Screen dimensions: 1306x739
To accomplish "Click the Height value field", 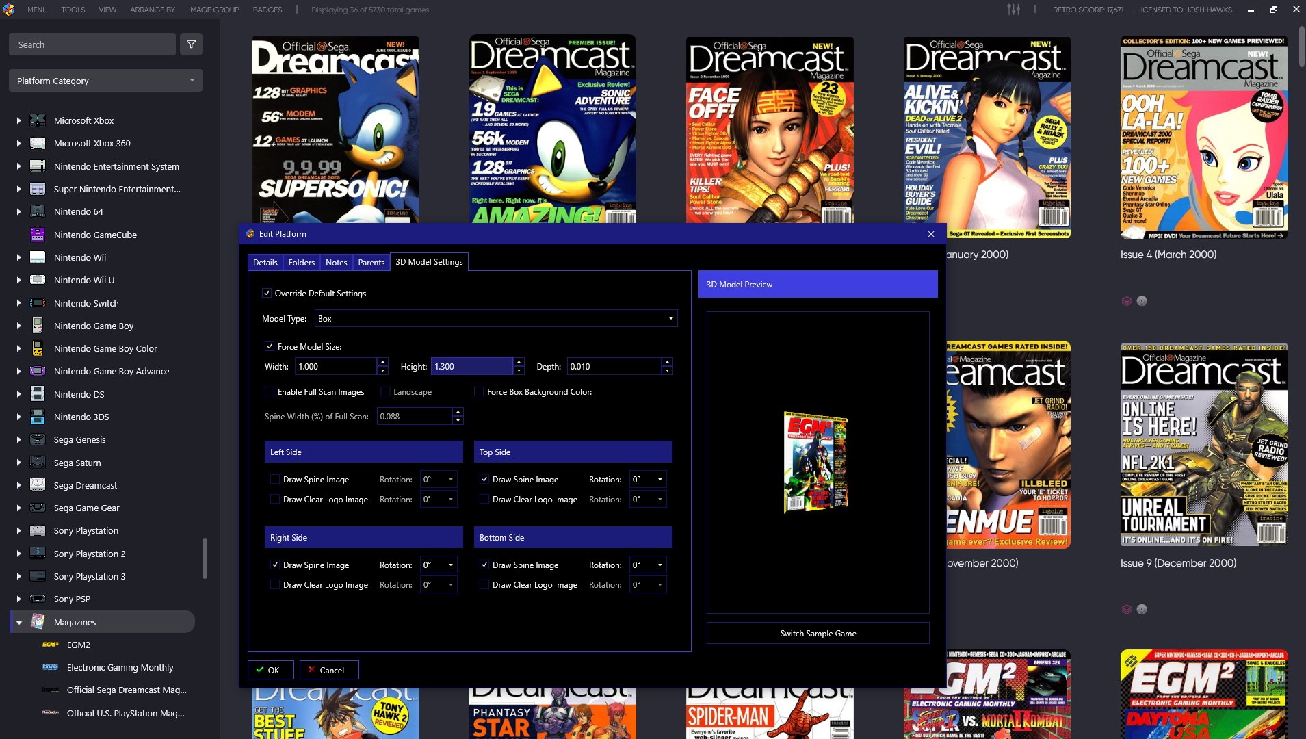I will coord(472,366).
